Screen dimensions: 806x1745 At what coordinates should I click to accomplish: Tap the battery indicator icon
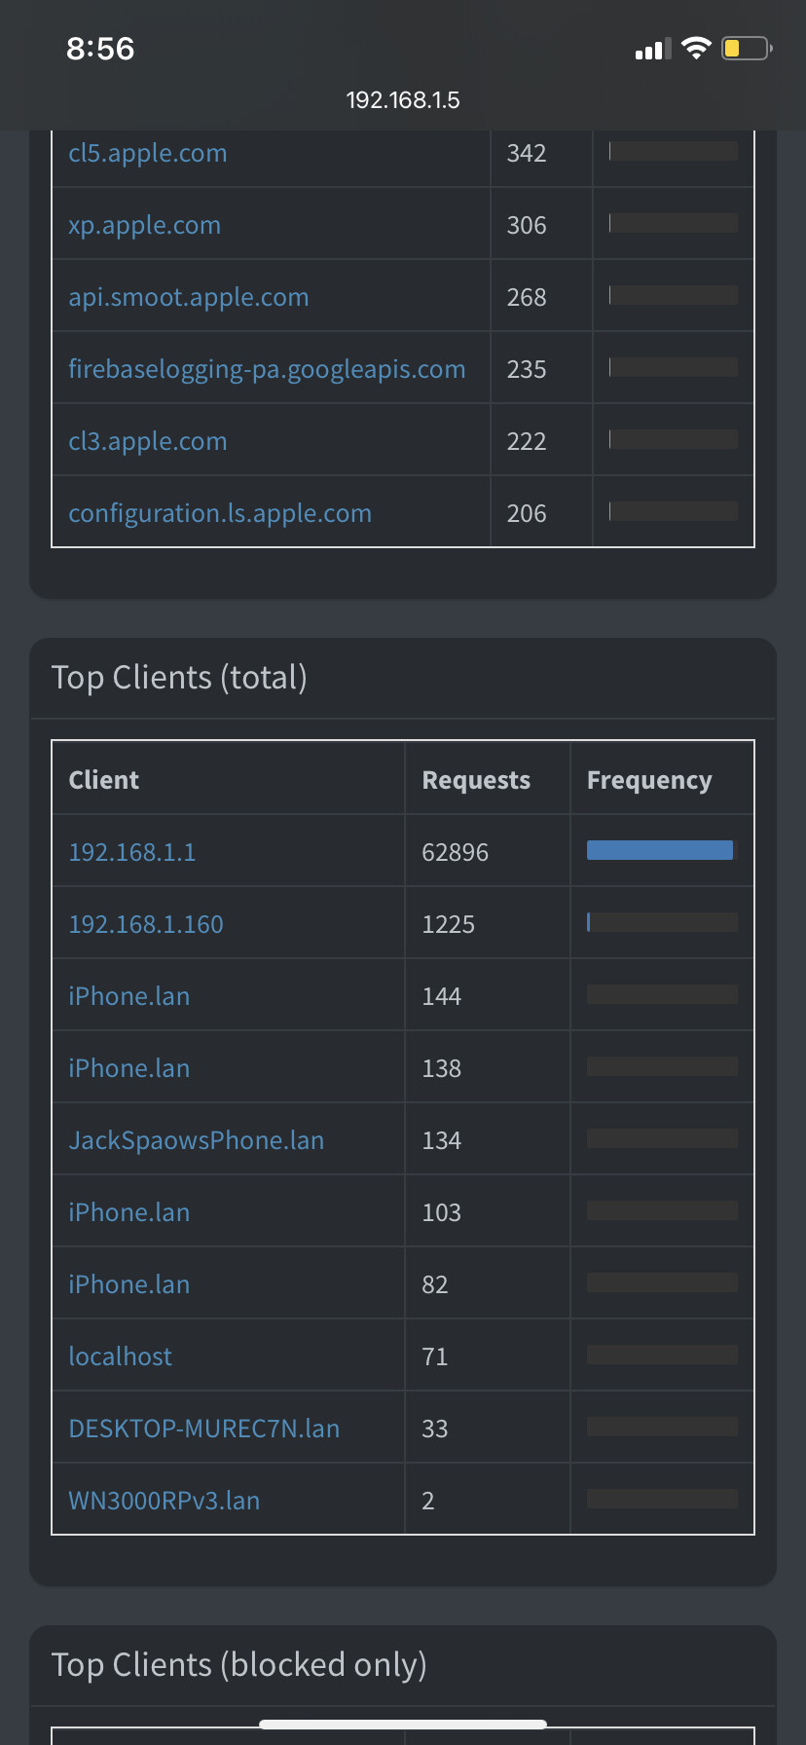pyautogui.click(x=746, y=49)
